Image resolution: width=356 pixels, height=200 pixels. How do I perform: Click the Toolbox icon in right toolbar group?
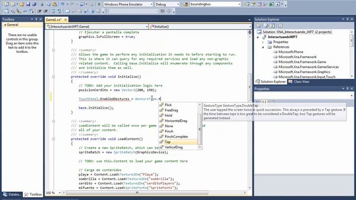tap(265, 4)
